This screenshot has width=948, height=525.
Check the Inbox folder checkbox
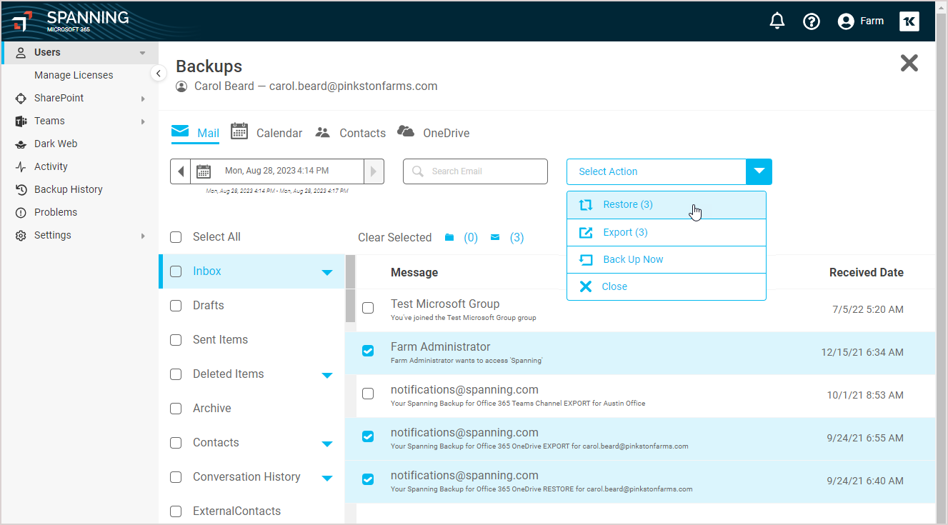[176, 271]
